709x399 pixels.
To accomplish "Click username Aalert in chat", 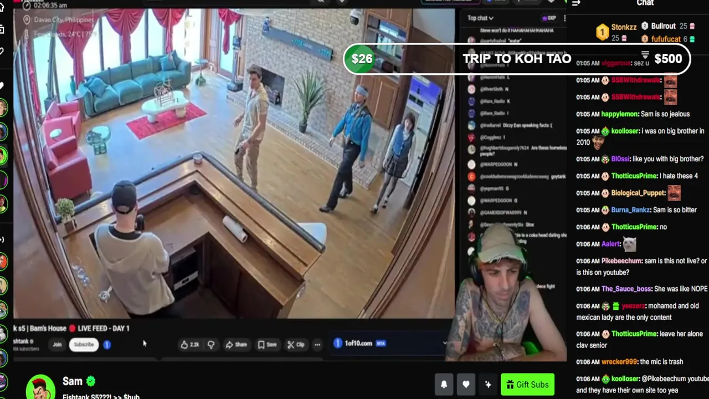I will (610, 244).
